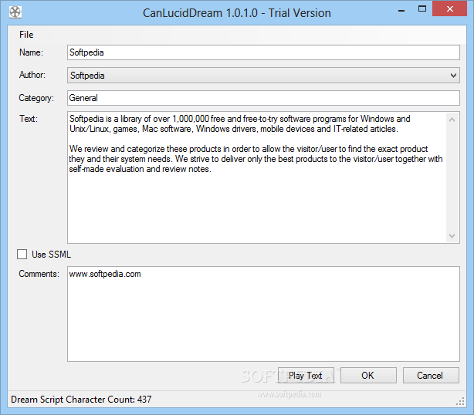Click the 'Author:' label

point(32,75)
